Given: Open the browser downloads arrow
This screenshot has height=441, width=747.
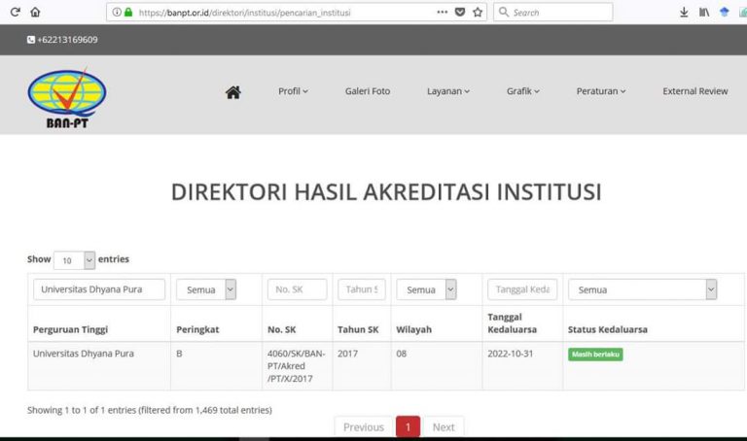Looking at the screenshot, I should click(x=684, y=13).
